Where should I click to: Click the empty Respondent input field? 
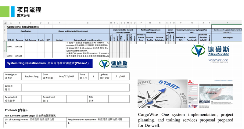click(x=32, y=99)
